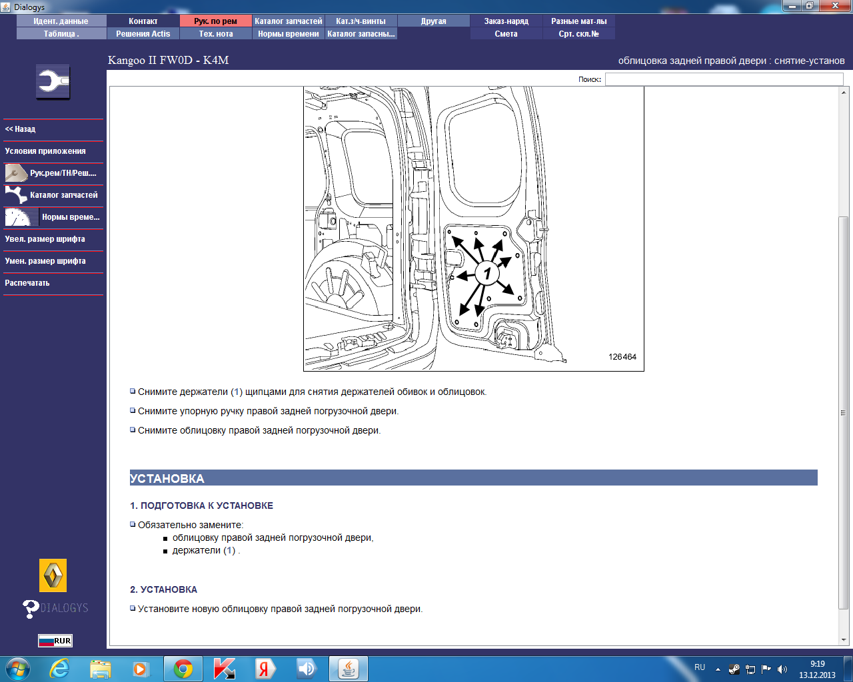Open Kaspersky icon in the taskbar
Screen dimensions: 853x682
225,669
